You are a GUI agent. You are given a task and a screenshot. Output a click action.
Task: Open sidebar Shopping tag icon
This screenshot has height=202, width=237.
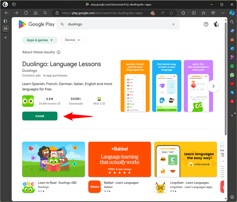(232, 31)
